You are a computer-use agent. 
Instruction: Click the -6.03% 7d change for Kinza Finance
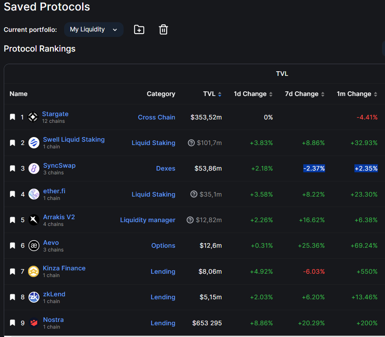[x=314, y=272]
